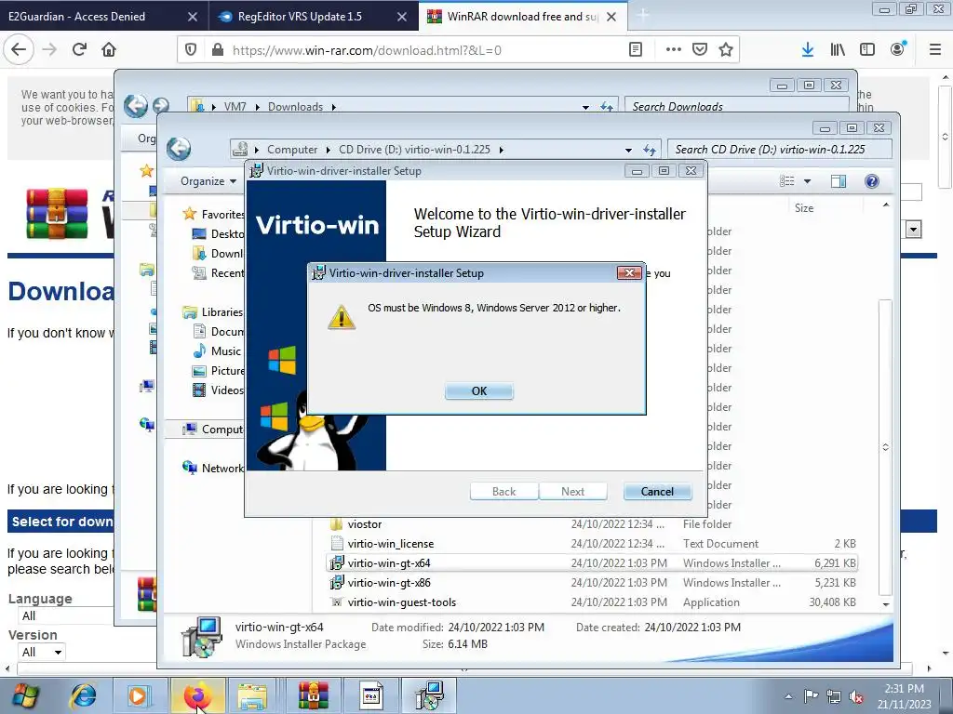
Task: Select viostor folder
Action: (365, 524)
